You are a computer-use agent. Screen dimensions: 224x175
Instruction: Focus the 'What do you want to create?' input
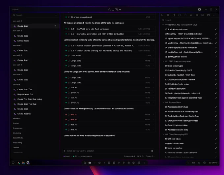pyautogui.click(x=108, y=151)
